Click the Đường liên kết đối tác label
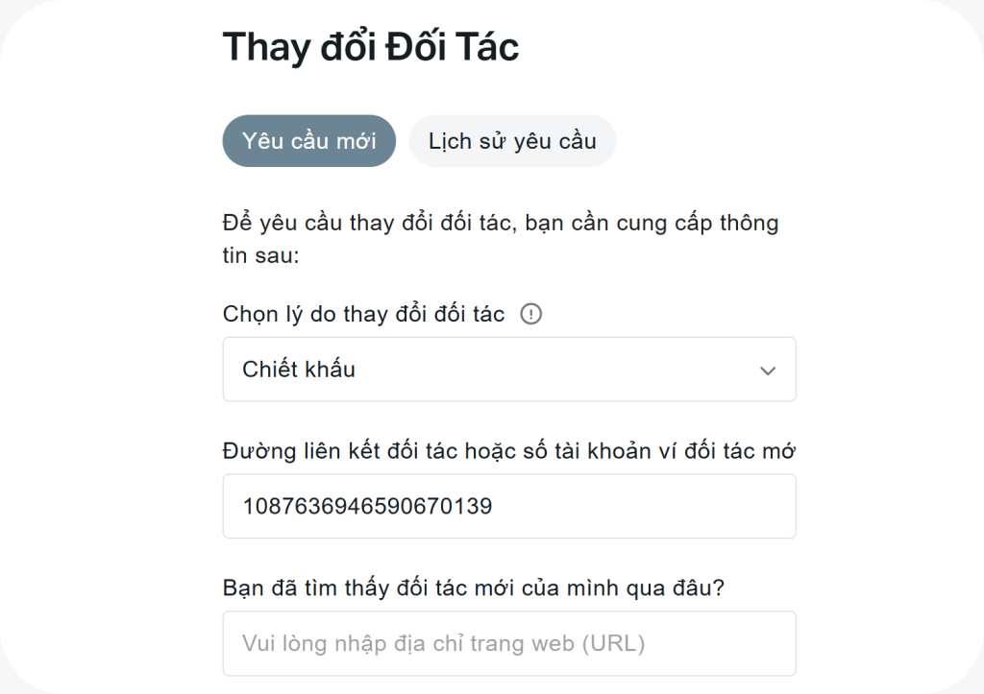Viewport: 984px width, 694px height. pos(508,451)
